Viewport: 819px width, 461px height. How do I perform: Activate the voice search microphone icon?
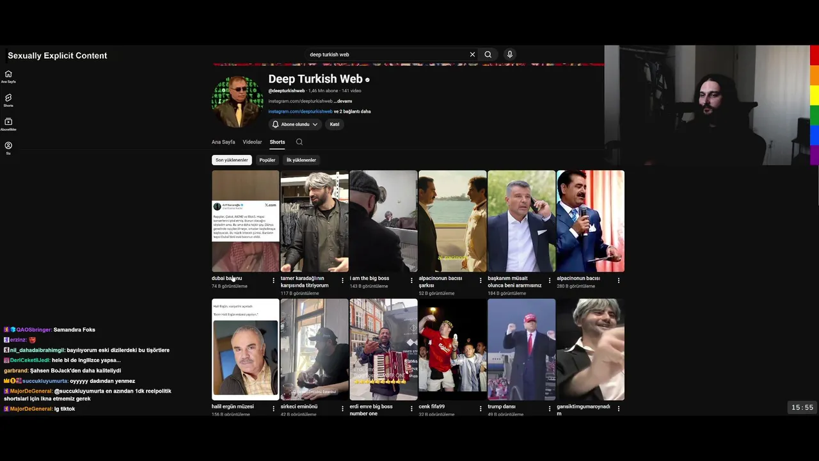pyautogui.click(x=510, y=54)
